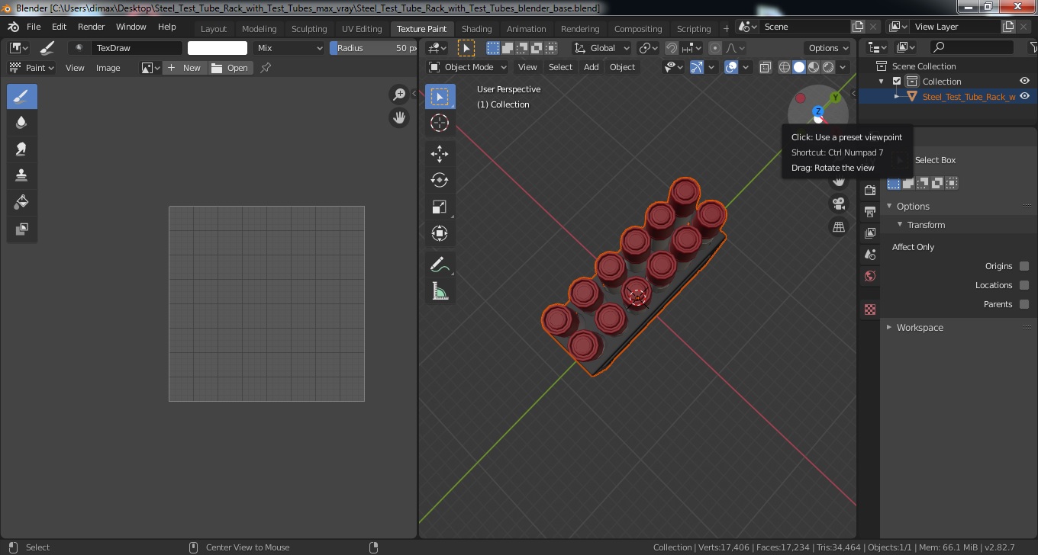Screen dimensions: 1038x555
Task: Click the white brush color swatch
Action: coord(218,48)
